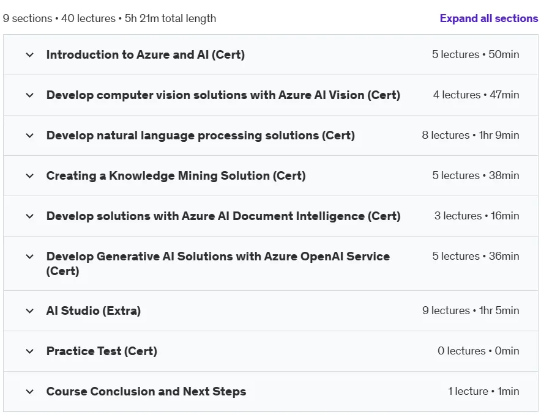
Task: Click the '0 lectures • 0min' text
Action: click(479, 351)
